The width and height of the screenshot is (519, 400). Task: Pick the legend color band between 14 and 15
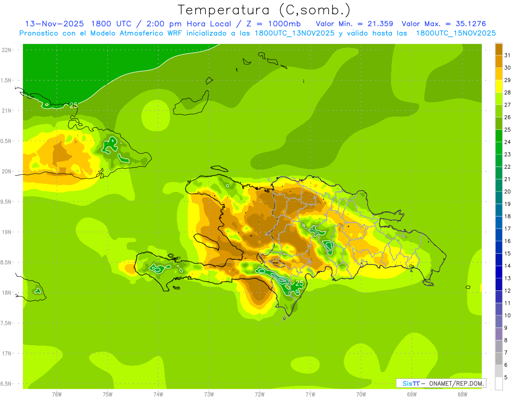(499, 259)
